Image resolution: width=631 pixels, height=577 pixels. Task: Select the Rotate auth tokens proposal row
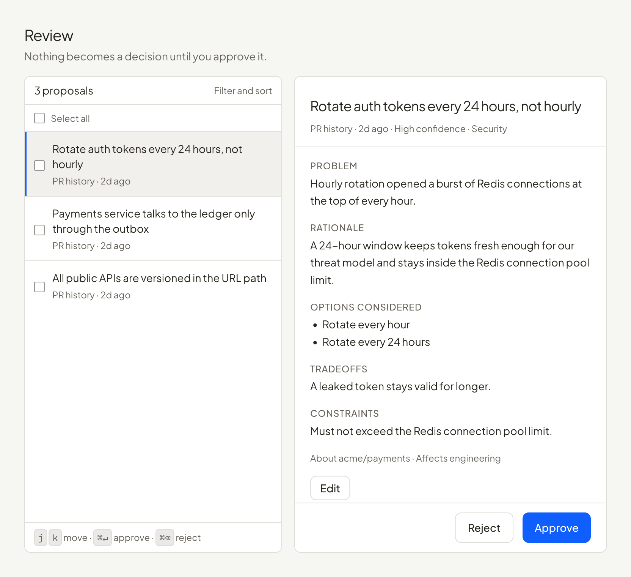tap(153, 164)
